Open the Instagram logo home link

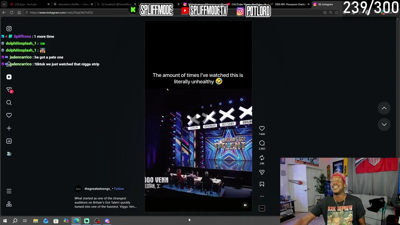coord(9,29)
